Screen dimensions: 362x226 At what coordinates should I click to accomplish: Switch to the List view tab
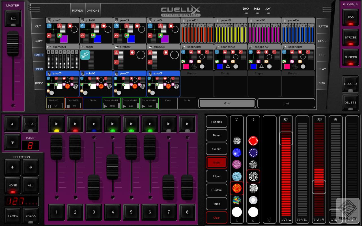click(x=286, y=104)
